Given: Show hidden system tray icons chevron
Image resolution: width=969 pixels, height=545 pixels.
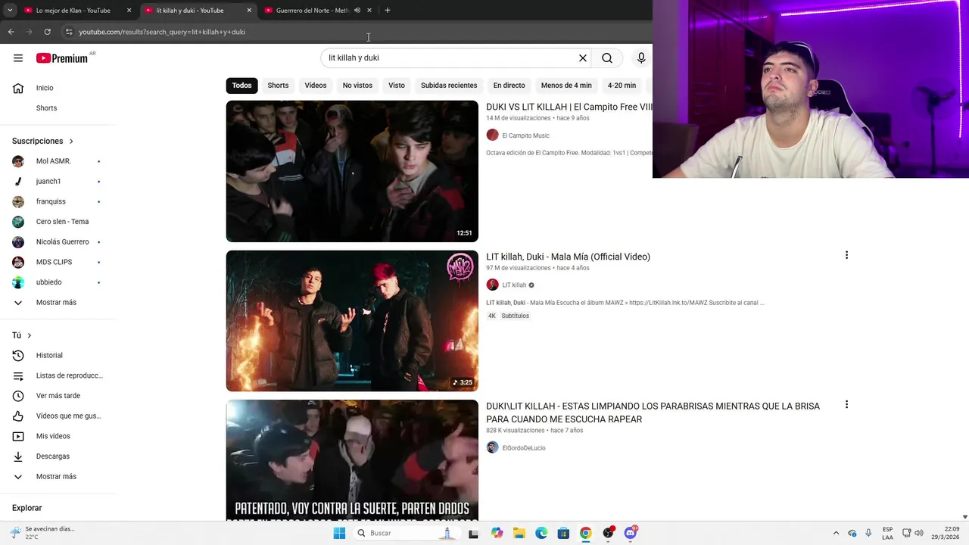Looking at the screenshot, I should (836, 533).
